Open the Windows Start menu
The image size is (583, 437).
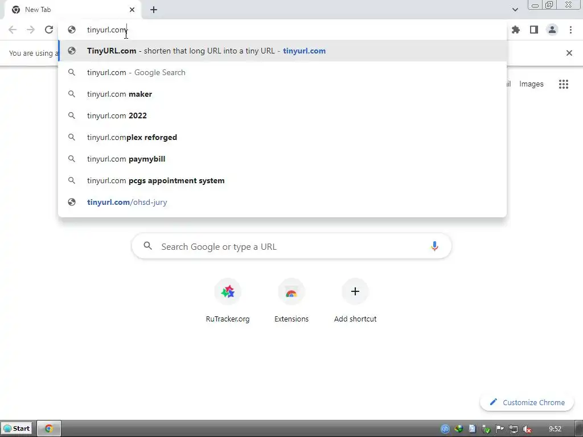17,428
